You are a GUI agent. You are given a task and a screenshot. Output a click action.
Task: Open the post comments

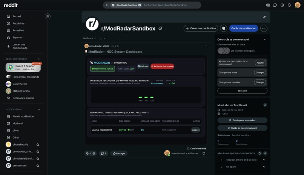(x=103, y=153)
